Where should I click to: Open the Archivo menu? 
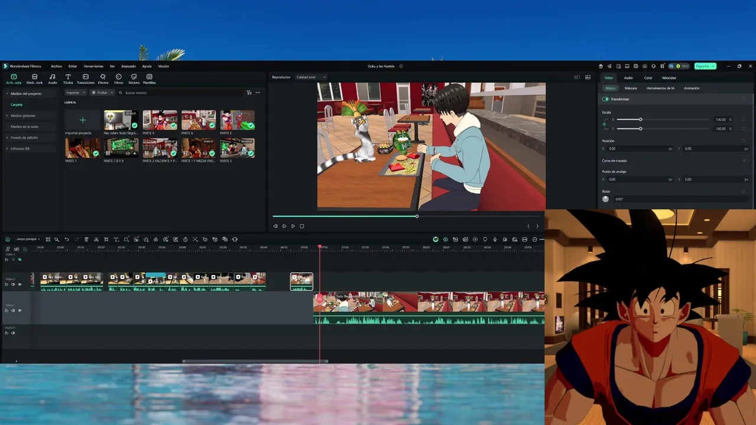point(56,66)
